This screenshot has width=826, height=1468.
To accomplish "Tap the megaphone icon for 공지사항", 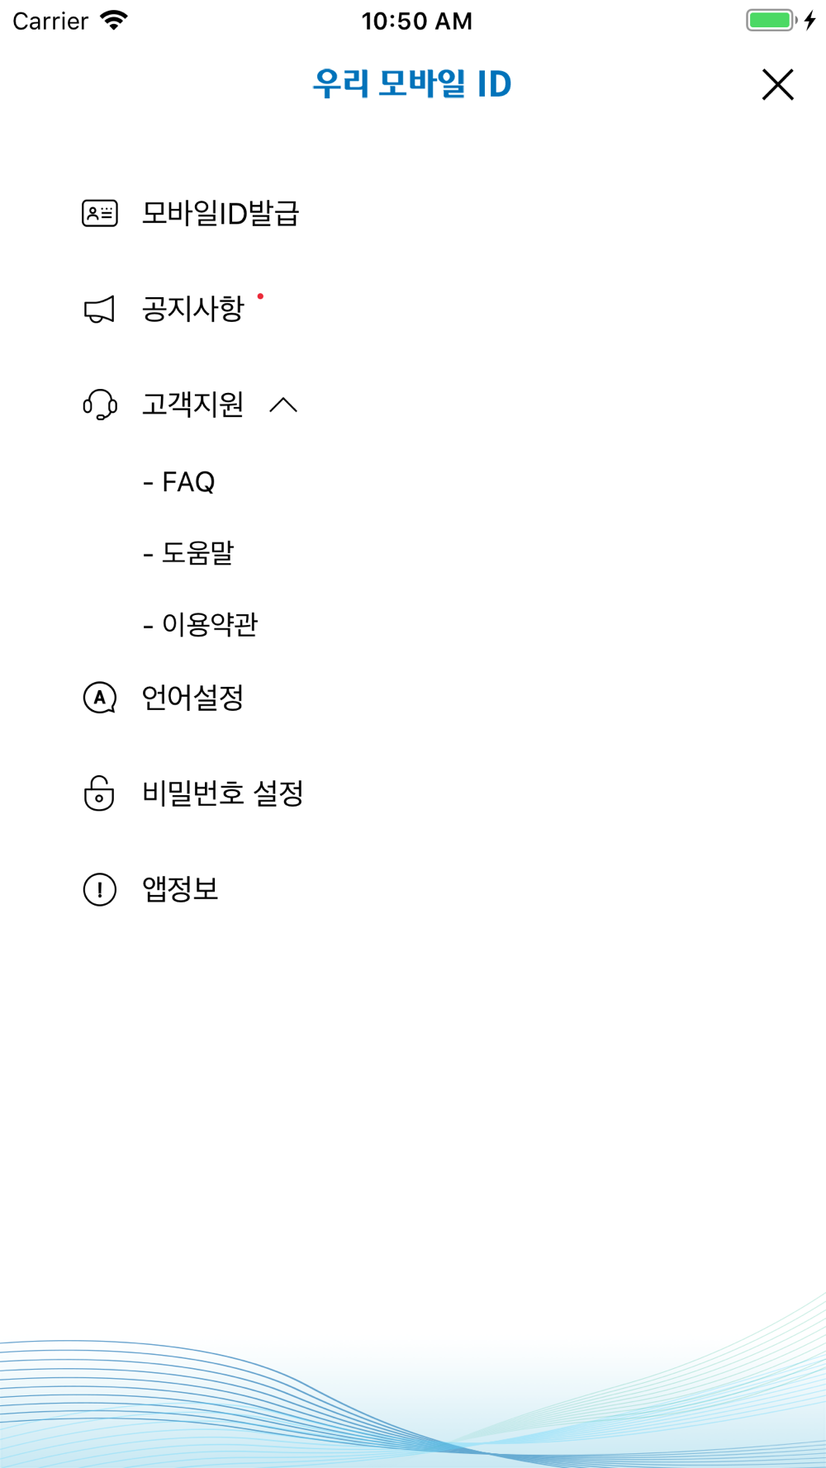I will tap(99, 310).
